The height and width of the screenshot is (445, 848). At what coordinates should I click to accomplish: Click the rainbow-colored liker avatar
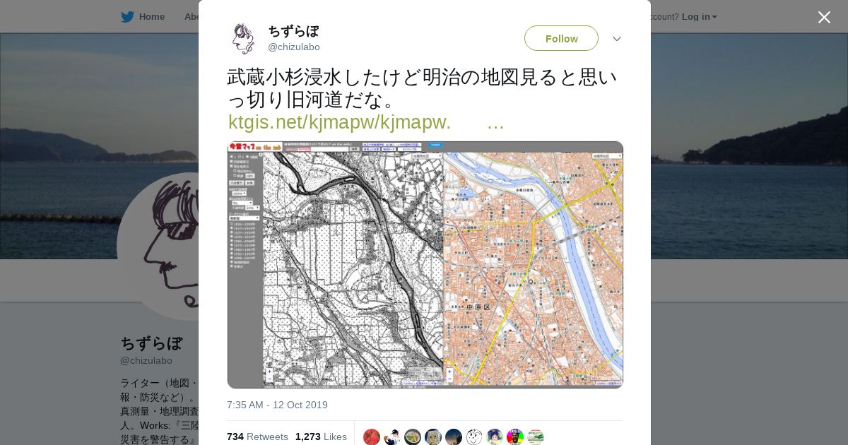tap(515, 437)
